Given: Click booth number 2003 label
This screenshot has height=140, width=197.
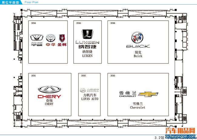Looking at the screenshot, I should pos(113,76).
